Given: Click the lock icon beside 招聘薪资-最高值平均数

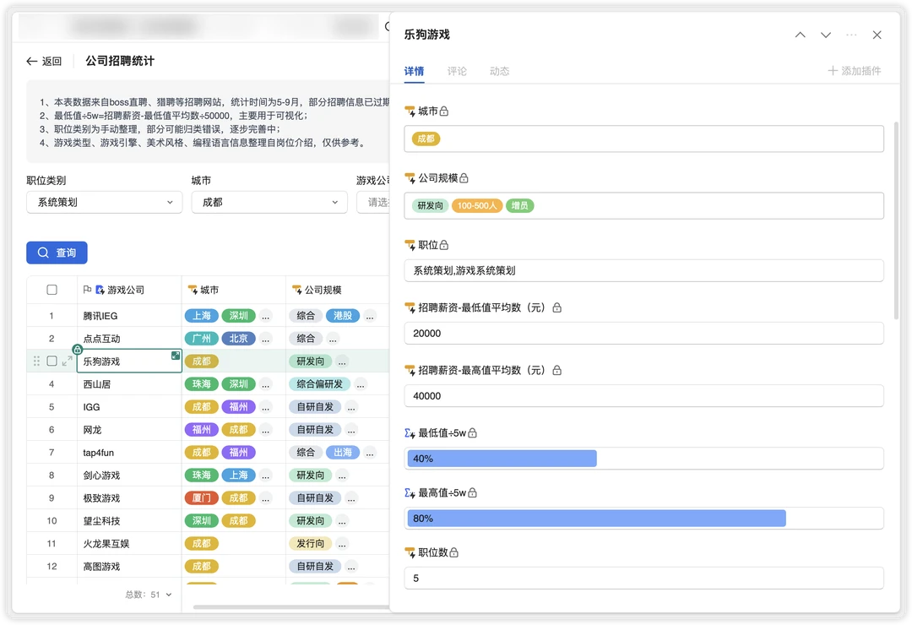Looking at the screenshot, I should pyautogui.click(x=556, y=370).
